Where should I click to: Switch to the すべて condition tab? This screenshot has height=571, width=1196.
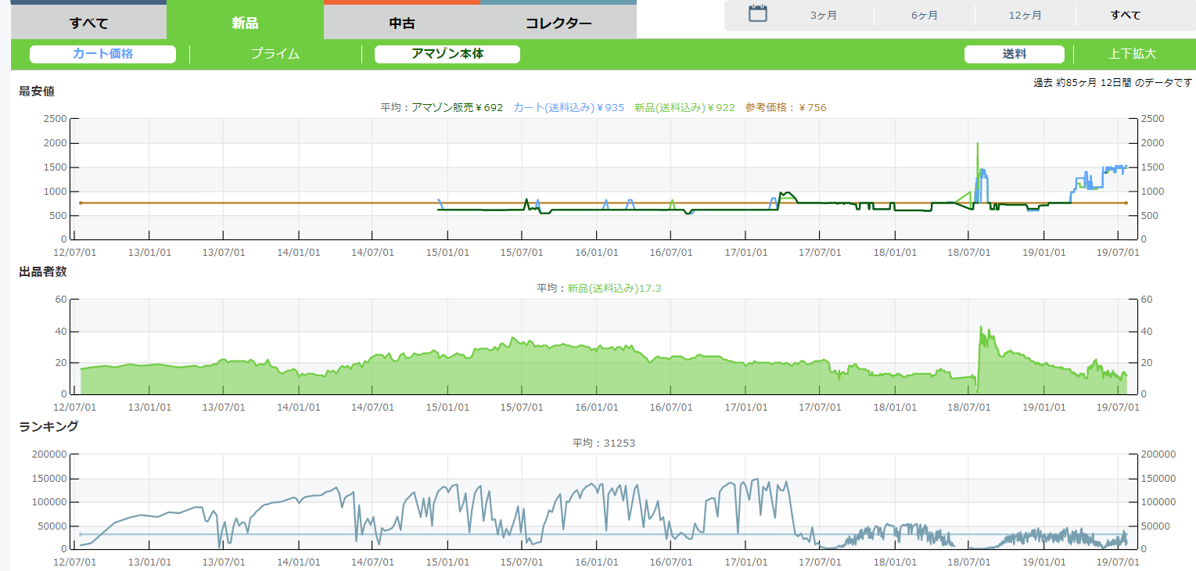click(x=88, y=23)
